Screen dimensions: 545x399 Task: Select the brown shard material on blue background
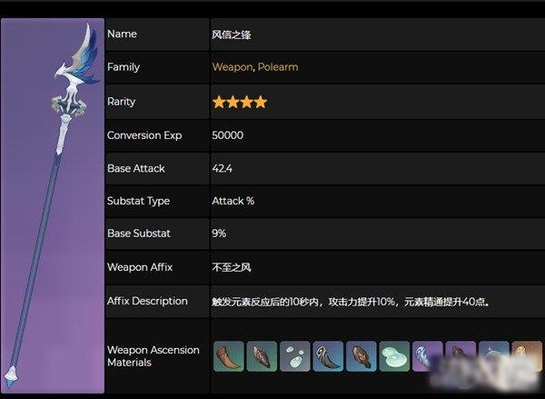362,356
